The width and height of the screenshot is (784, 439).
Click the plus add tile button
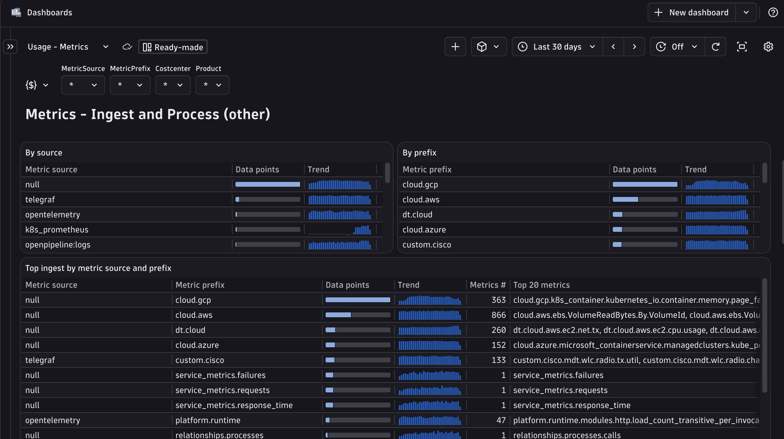point(455,47)
